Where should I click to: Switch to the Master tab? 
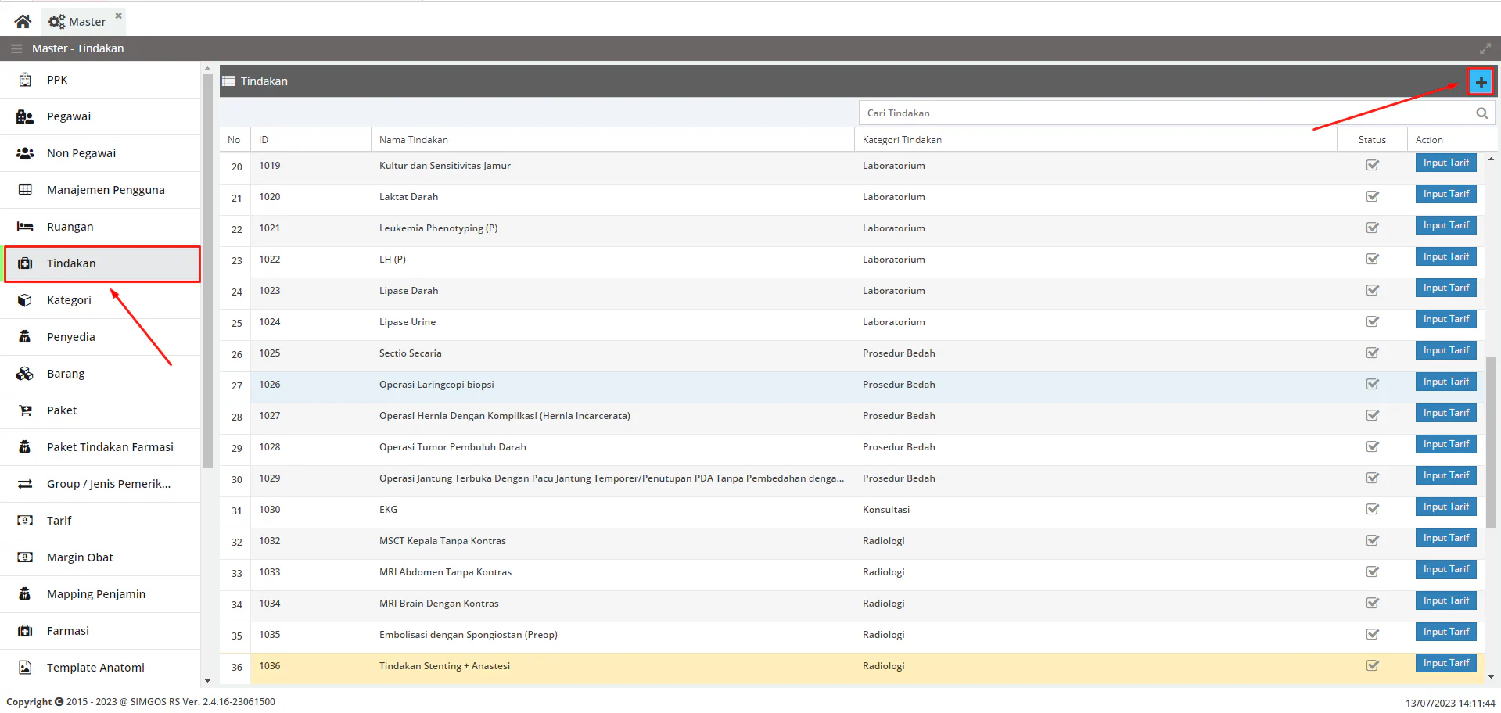pyautogui.click(x=77, y=22)
